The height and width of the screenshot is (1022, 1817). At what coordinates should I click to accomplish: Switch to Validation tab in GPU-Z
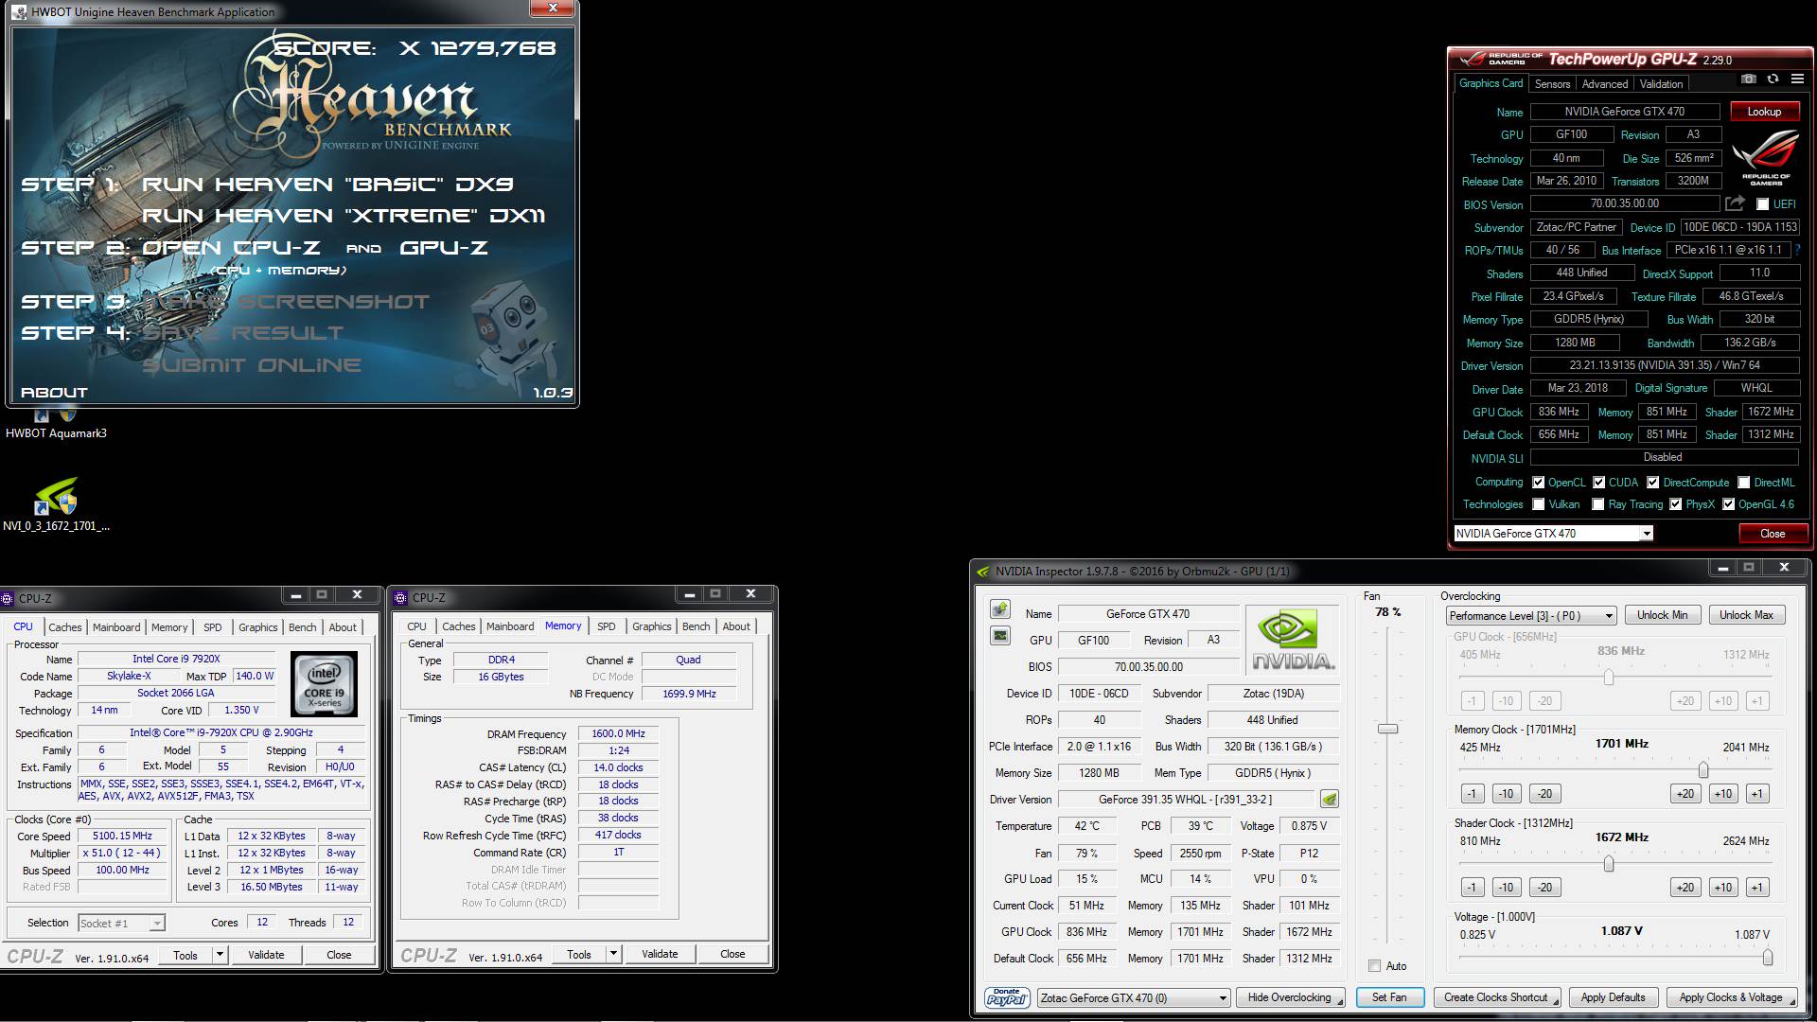(x=1661, y=84)
